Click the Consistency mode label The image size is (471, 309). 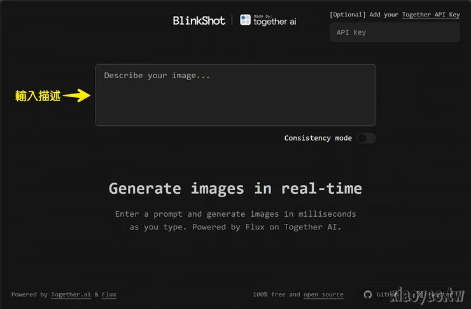(x=318, y=138)
